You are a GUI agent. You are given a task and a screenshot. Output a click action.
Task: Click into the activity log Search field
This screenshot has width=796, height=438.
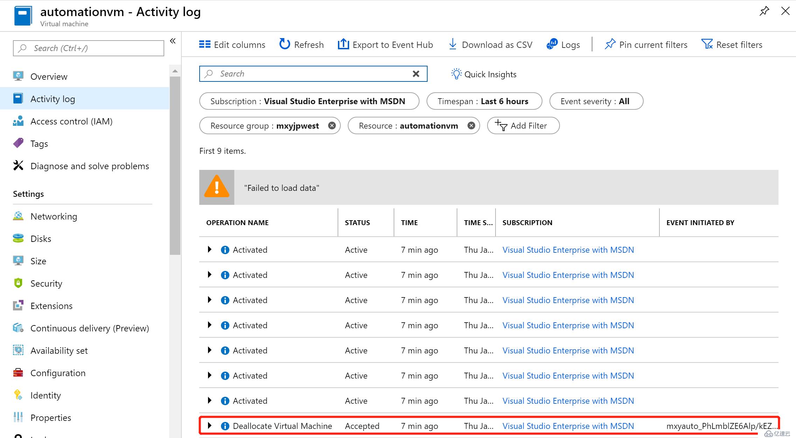point(313,74)
